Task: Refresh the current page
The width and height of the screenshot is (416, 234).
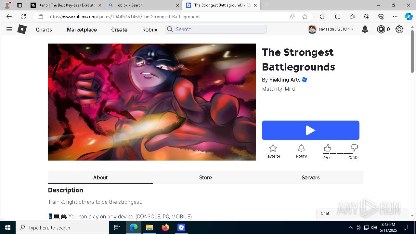Action: 23,17
